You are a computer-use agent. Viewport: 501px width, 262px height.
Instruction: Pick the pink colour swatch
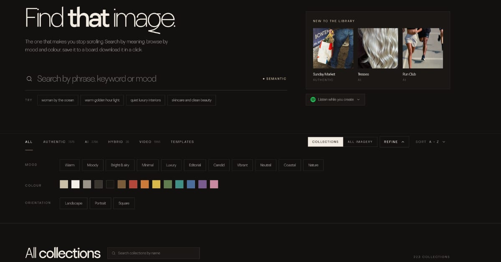(x=214, y=184)
